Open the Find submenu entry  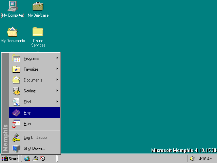(x=35, y=102)
